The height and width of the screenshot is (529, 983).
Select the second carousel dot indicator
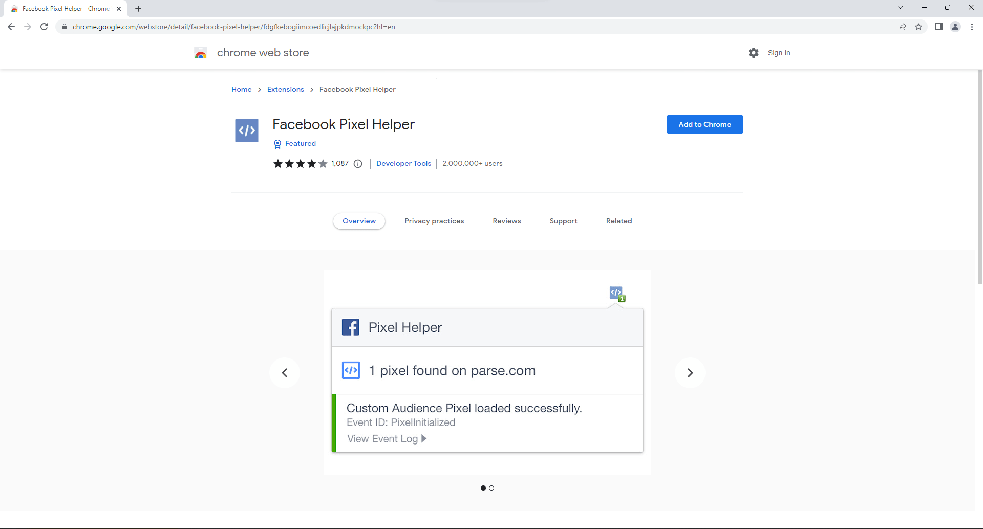point(491,488)
